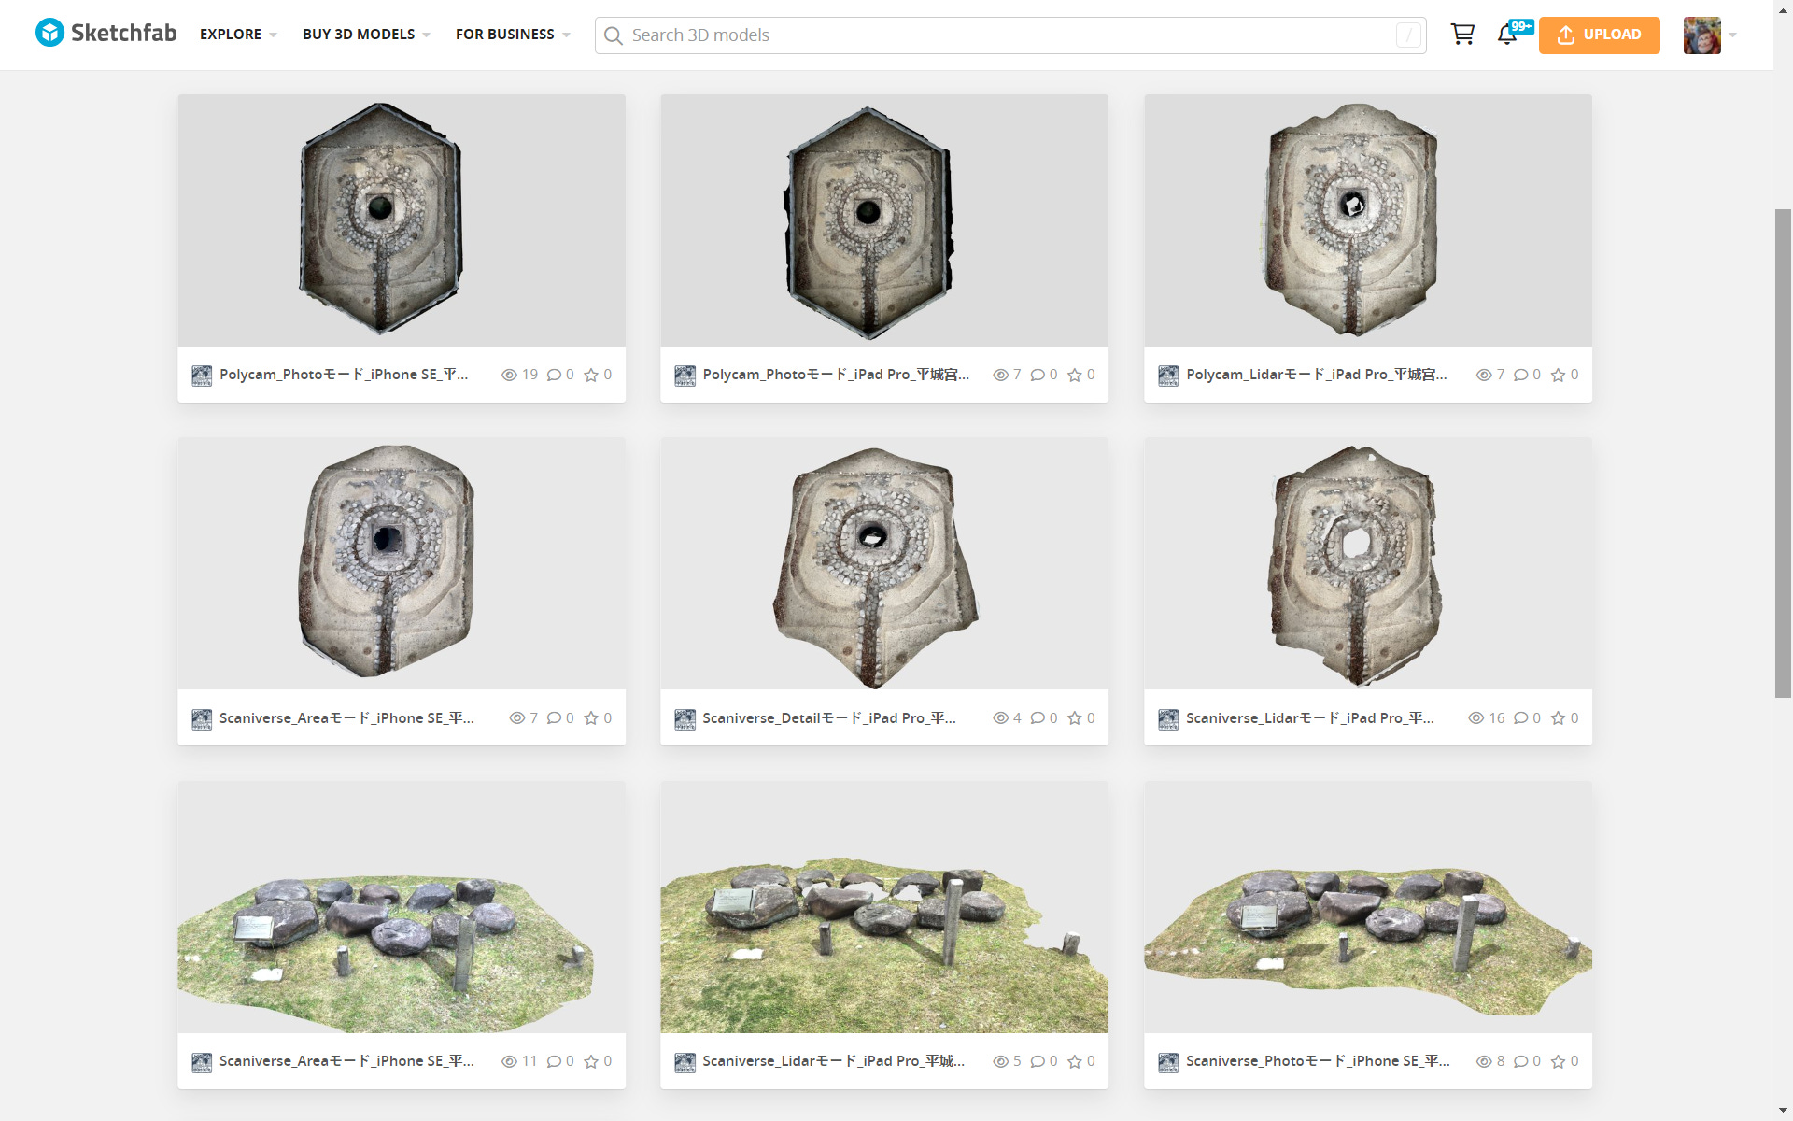Open stone-garden Scaniverse_Lidarモード_iPad Pro thumbnail
The height and width of the screenshot is (1121, 1793).
coord(884,907)
